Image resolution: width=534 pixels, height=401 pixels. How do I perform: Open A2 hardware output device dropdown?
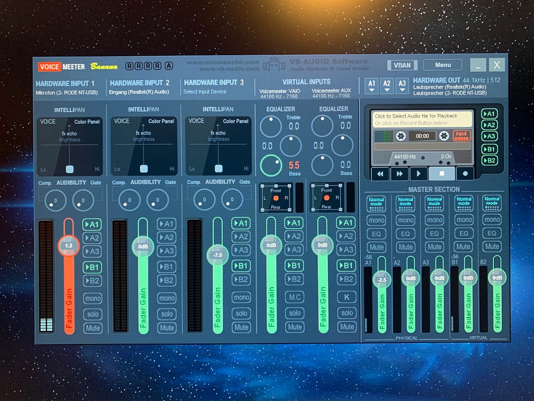tap(387, 85)
